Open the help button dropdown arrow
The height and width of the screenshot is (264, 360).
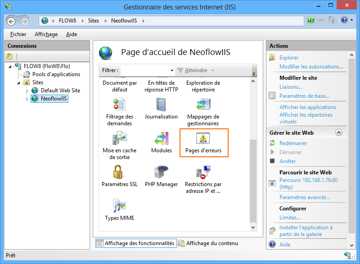point(352,20)
